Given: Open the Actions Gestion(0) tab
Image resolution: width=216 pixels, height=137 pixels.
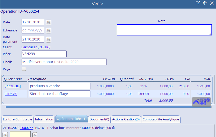Looking at the screenshot, I should coord(126,119).
